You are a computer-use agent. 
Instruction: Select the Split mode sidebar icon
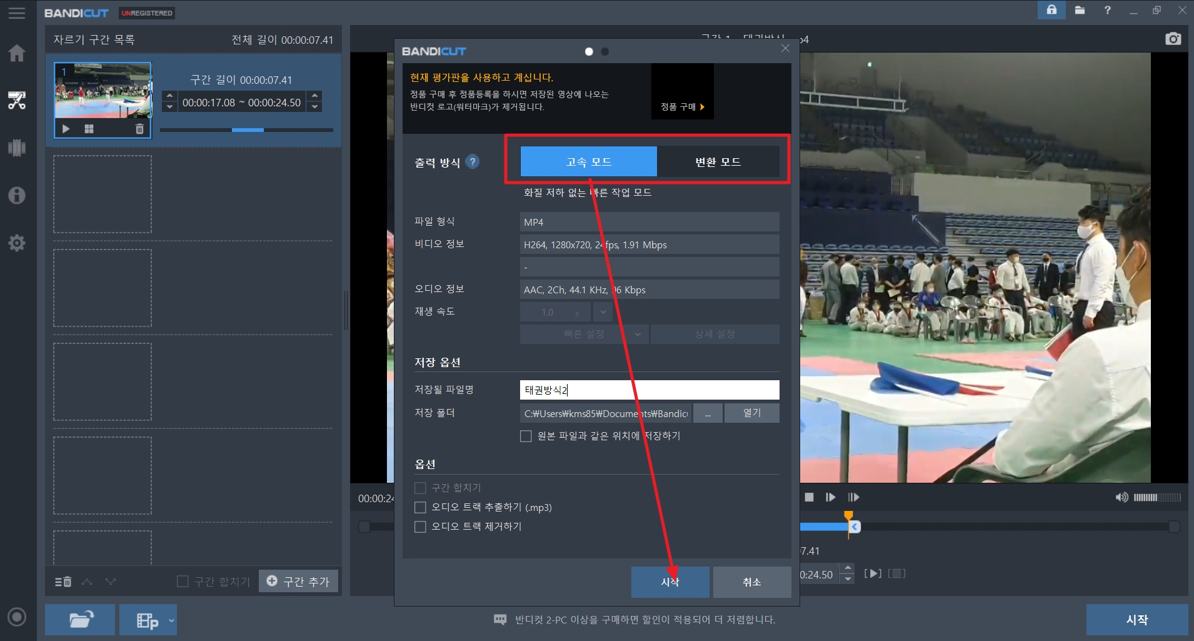click(17, 148)
